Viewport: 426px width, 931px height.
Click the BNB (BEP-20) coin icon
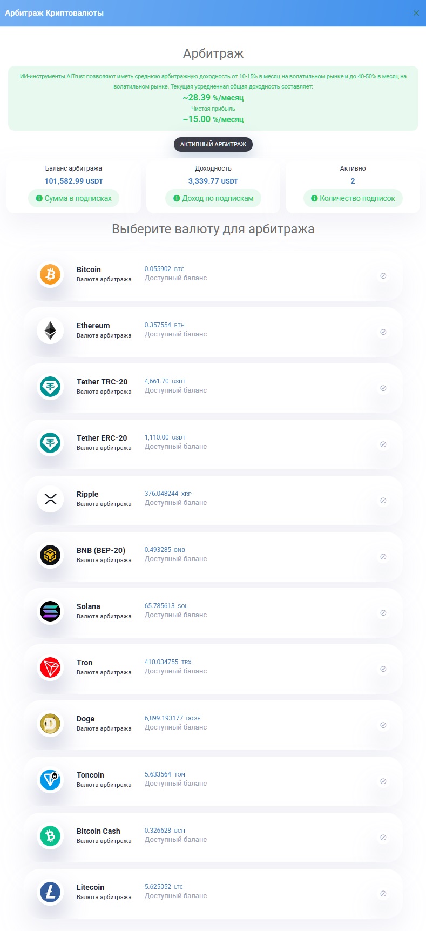click(50, 555)
